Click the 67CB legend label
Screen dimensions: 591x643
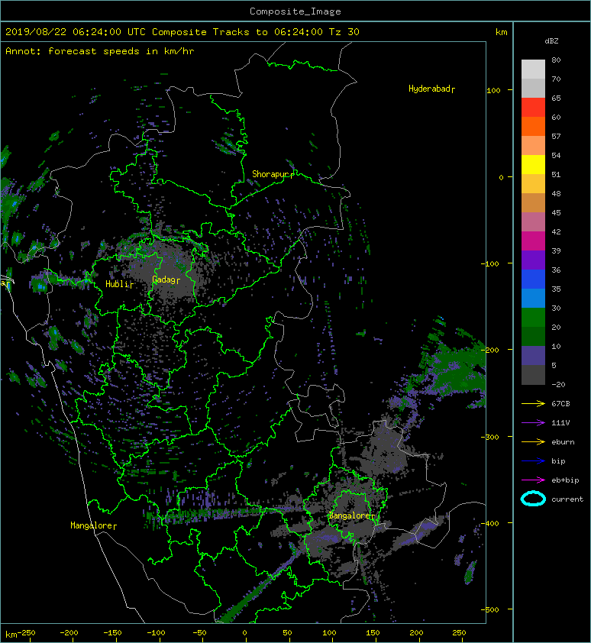[560, 403]
